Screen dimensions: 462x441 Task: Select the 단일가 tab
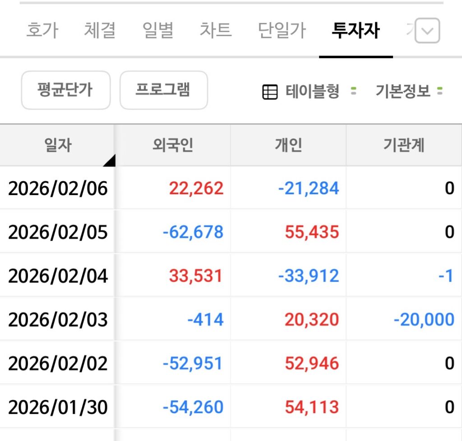coord(282,31)
